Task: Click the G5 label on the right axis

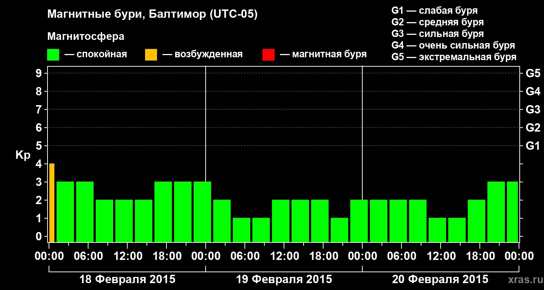Action: (533, 74)
